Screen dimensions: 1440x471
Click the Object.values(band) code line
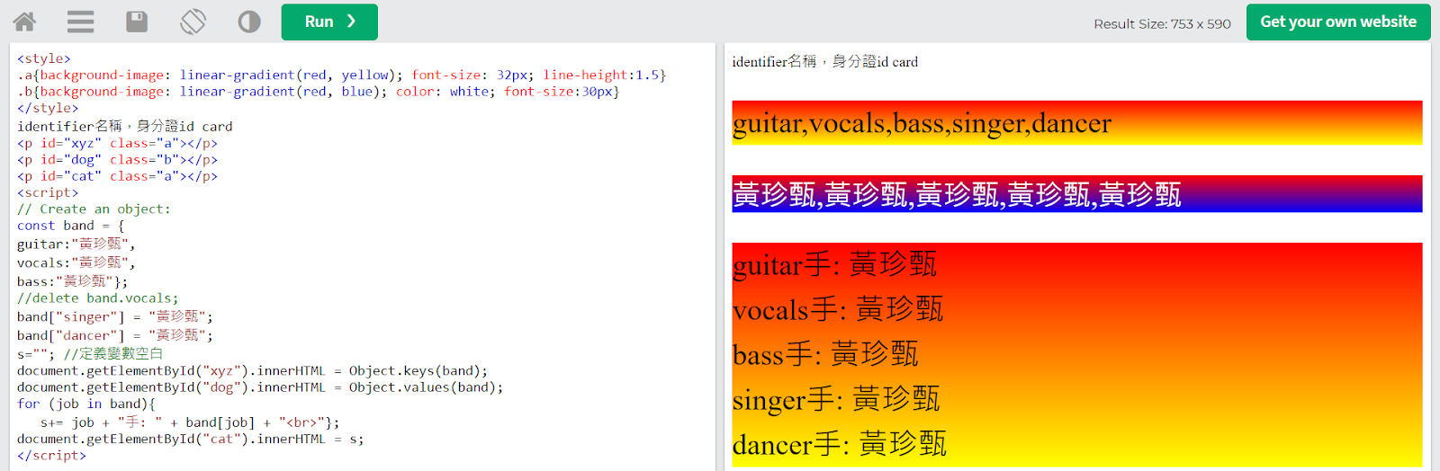click(x=260, y=387)
